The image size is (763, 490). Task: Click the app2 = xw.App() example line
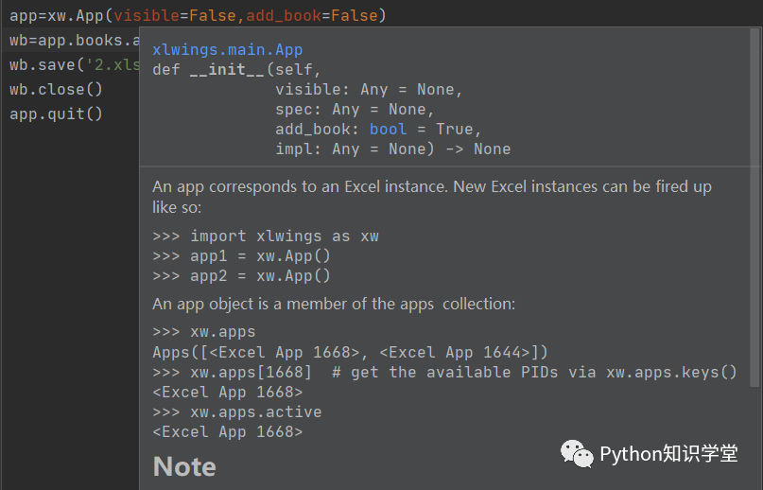tap(241, 276)
